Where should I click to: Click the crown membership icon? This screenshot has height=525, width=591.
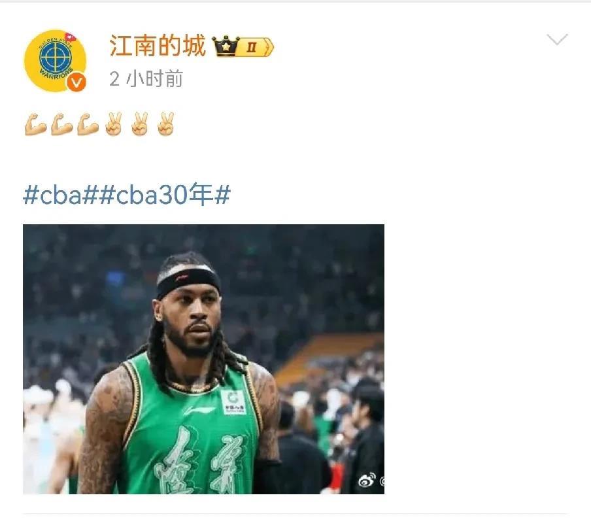click(226, 46)
